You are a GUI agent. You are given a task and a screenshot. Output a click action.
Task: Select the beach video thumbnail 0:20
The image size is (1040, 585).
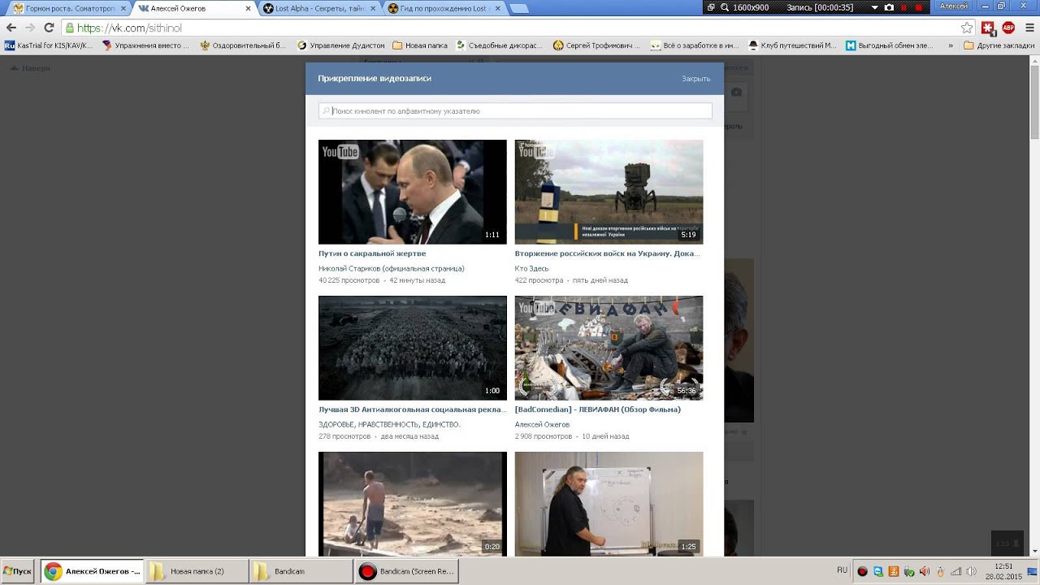point(413,504)
